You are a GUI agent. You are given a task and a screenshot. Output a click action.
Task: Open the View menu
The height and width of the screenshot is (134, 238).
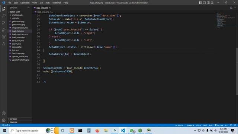(35, 3)
